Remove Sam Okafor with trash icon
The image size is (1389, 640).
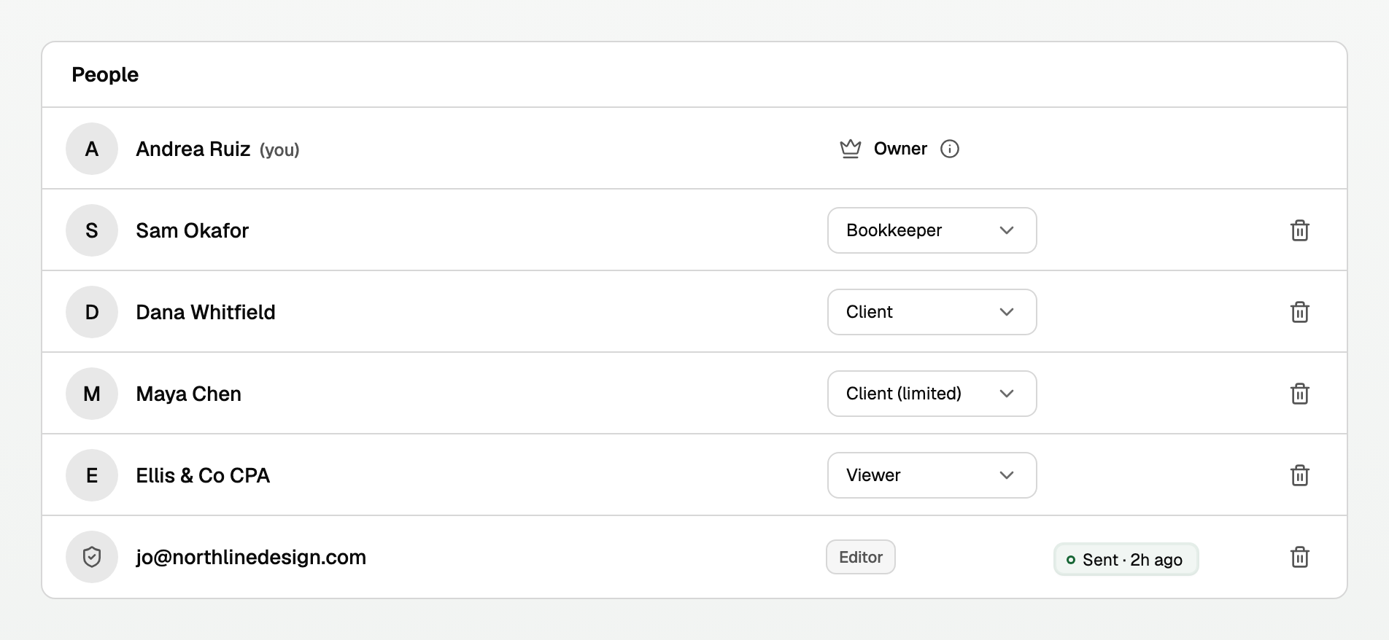tap(1300, 230)
